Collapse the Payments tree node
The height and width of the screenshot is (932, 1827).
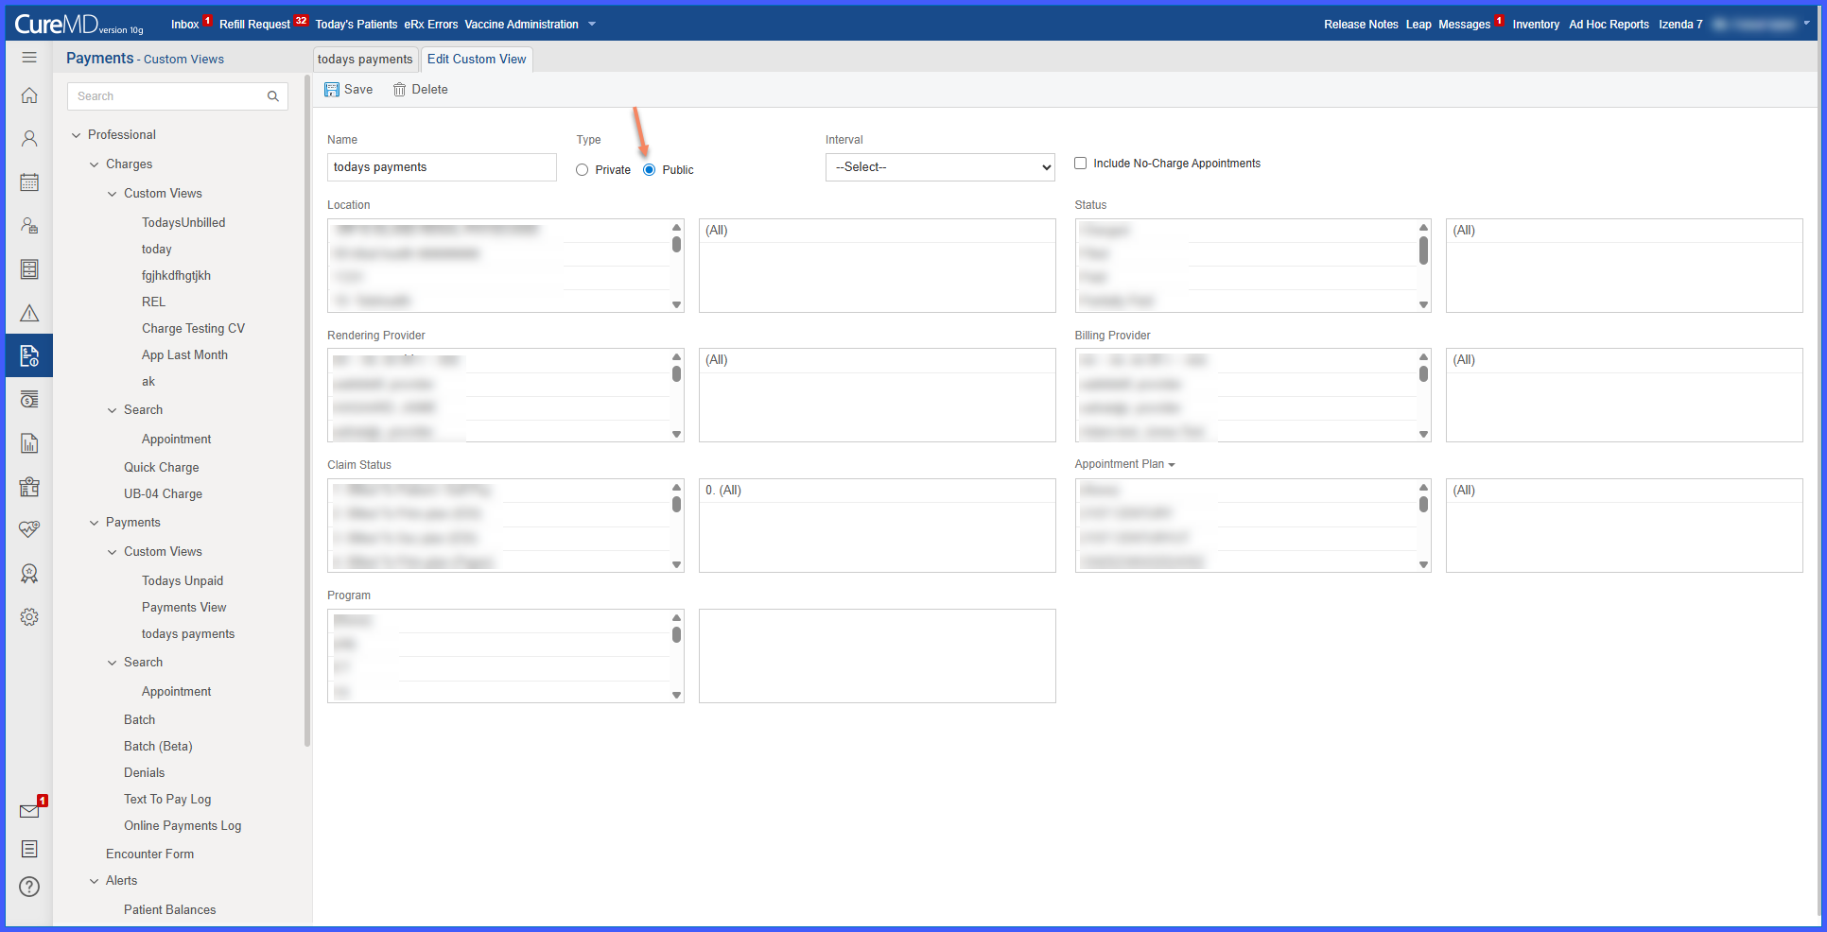[95, 523]
